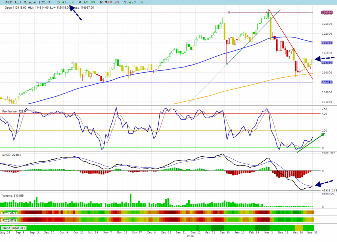
Task: Click the dashed blue arrow beside MACD
Action: click(x=324, y=183)
